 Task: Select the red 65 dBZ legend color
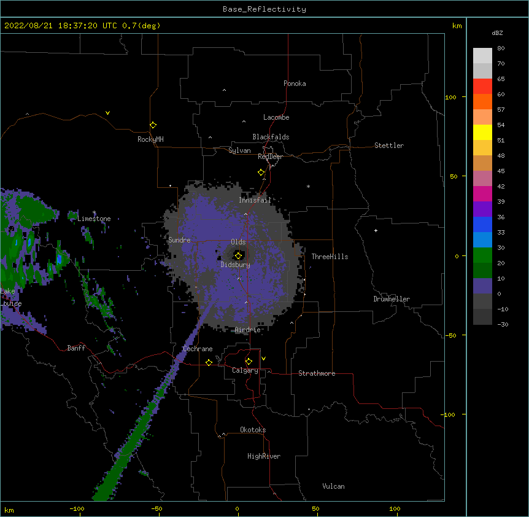point(482,86)
